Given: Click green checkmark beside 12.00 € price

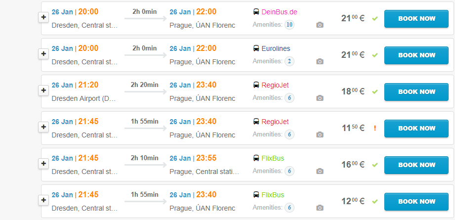Looking at the screenshot, I should pyautogui.click(x=375, y=201).
